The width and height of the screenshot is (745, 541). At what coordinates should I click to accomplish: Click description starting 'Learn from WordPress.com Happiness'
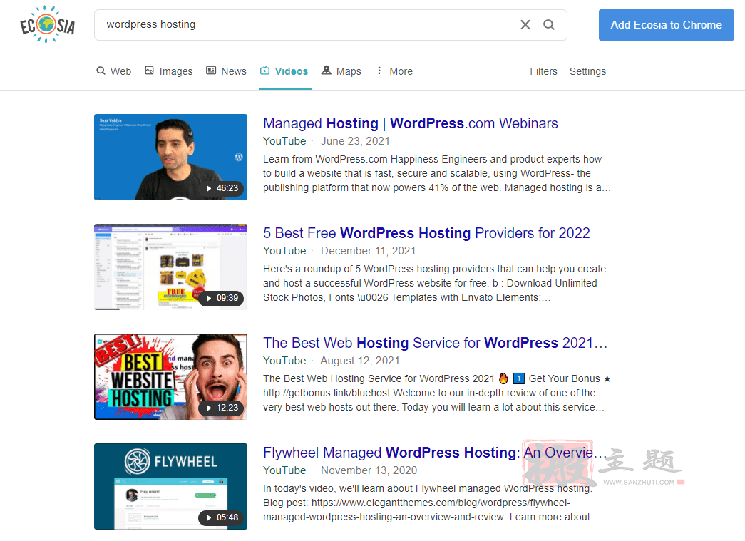coord(436,173)
